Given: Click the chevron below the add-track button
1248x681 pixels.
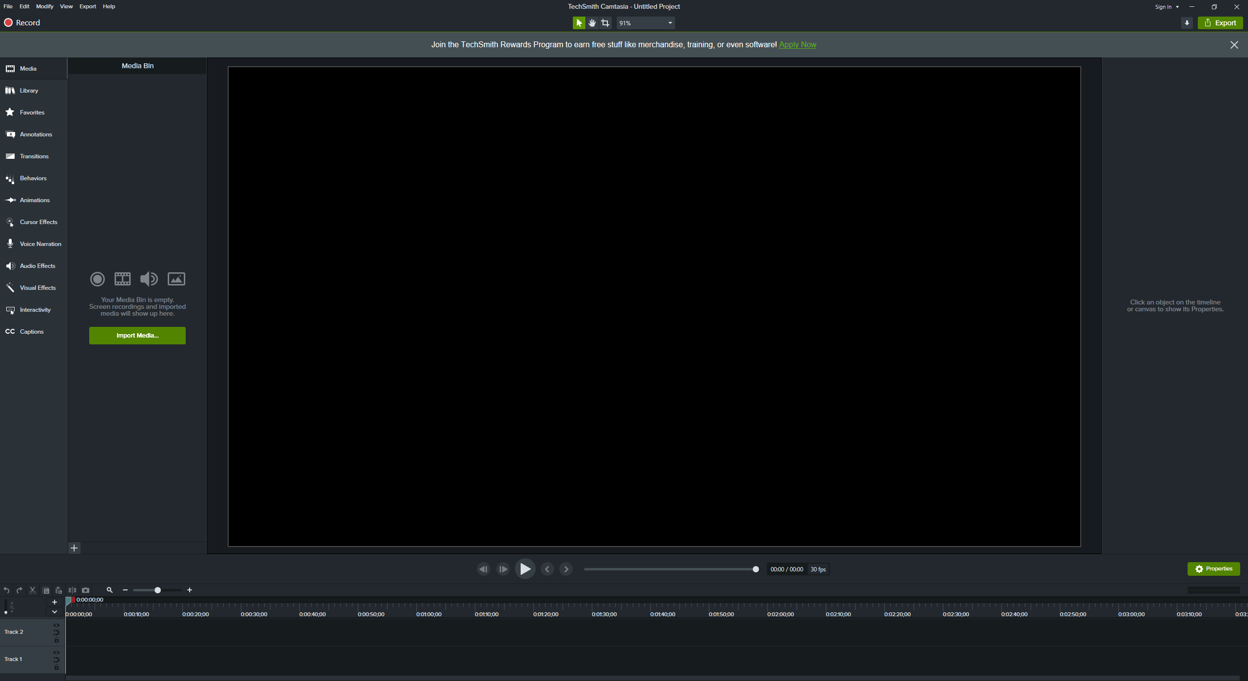Looking at the screenshot, I should 55,612.
